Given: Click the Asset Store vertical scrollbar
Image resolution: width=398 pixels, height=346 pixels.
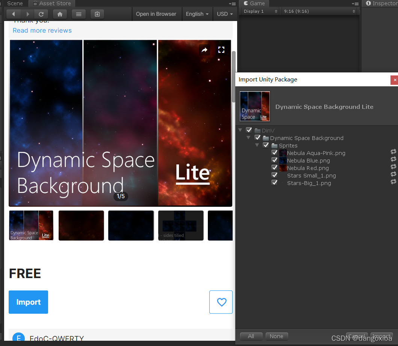Looking at the screenshot, I should click(233, 77).
